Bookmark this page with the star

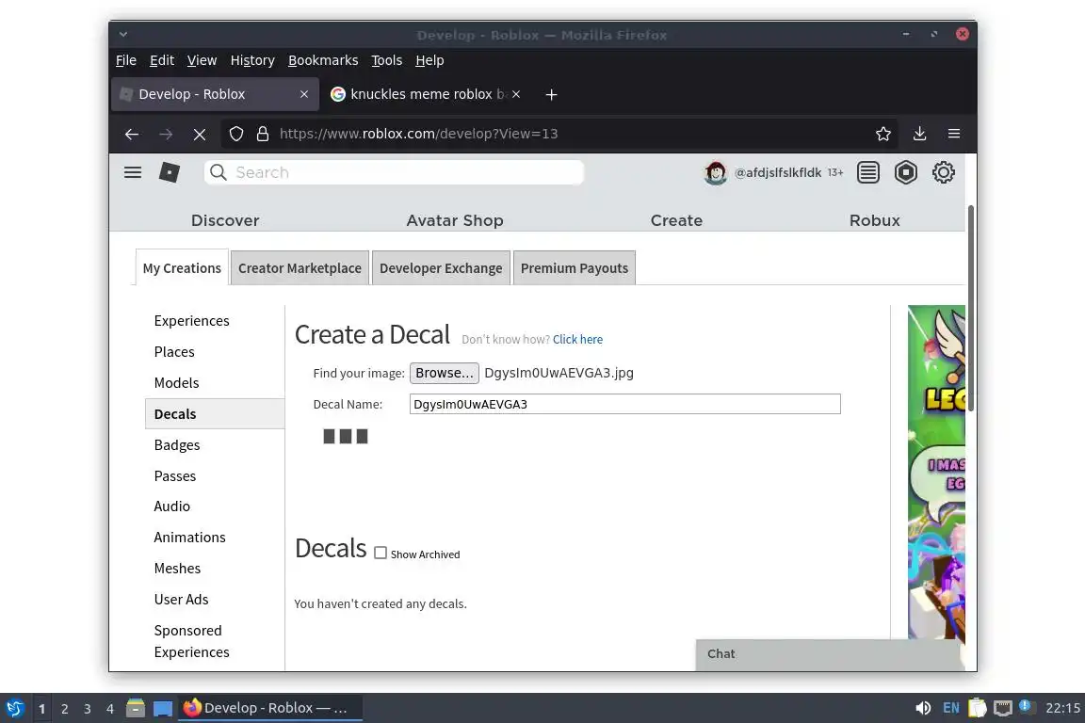883,135
